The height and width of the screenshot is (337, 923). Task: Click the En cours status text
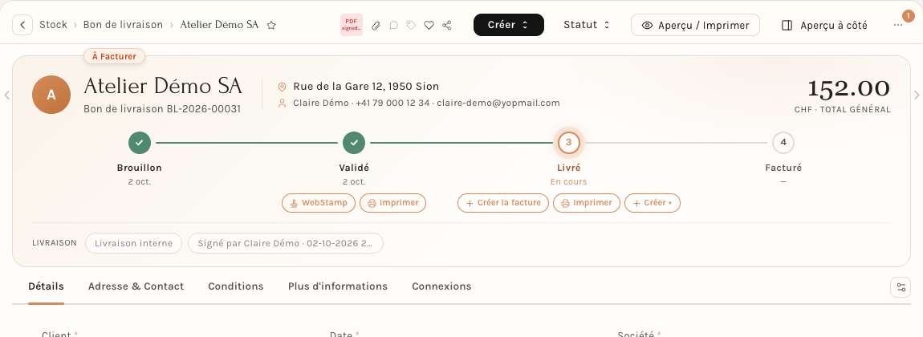click(x=568, y=181)
